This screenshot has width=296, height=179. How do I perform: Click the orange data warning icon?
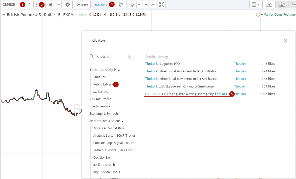point(258,14)
